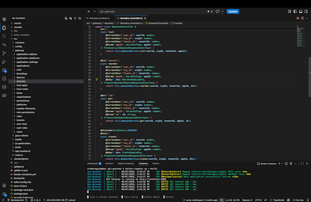Screen dimensions: 311x202
Task: Open the Search view in activity bar
Action: click(x=4, y=36)
